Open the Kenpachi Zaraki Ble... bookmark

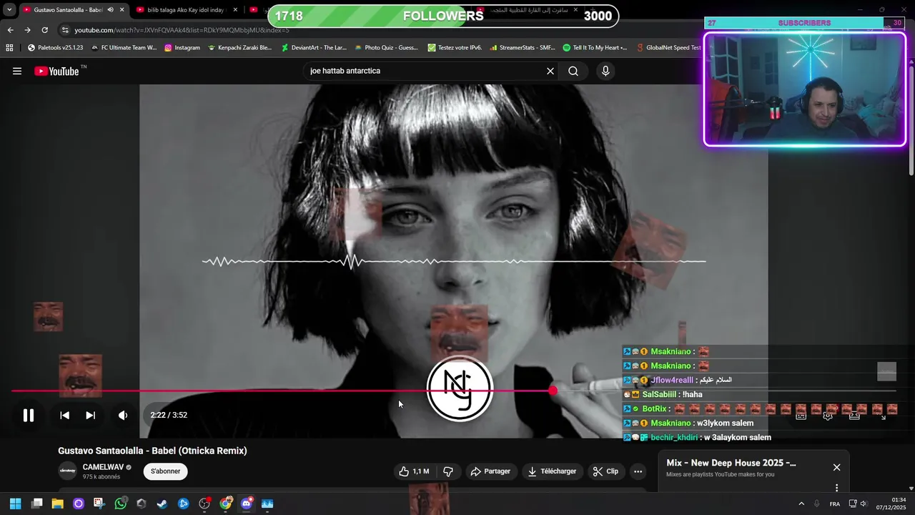pyautogui.click(x=239, y=48)
